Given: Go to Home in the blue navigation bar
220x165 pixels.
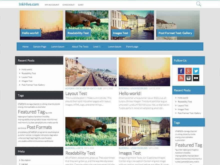Looking at the screenshot, I should tap(25, 47).
